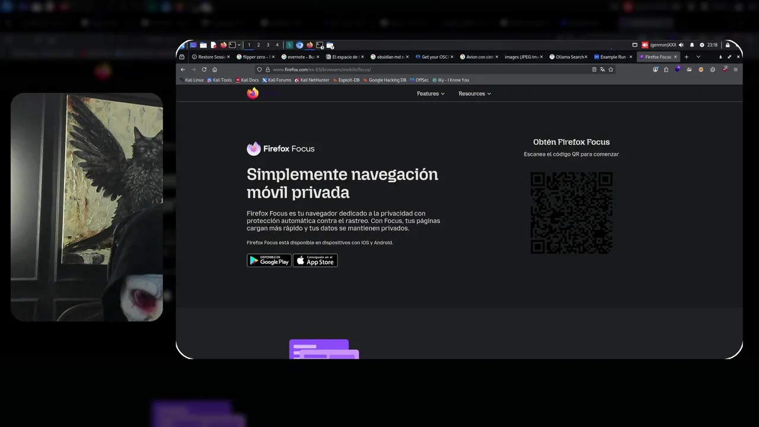
Task: Open the Firefox View icon beside the tabs
Action: (182, 57)
